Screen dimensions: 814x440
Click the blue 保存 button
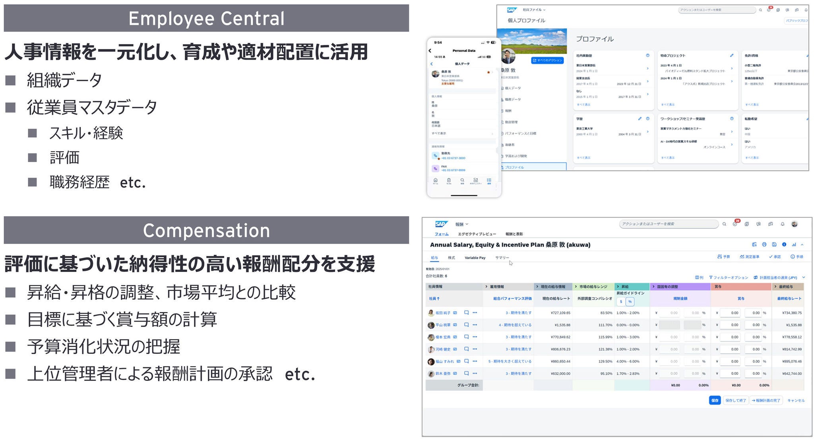[715, 401]
